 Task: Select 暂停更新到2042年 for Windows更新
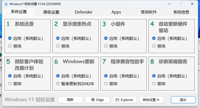(58, 84)
